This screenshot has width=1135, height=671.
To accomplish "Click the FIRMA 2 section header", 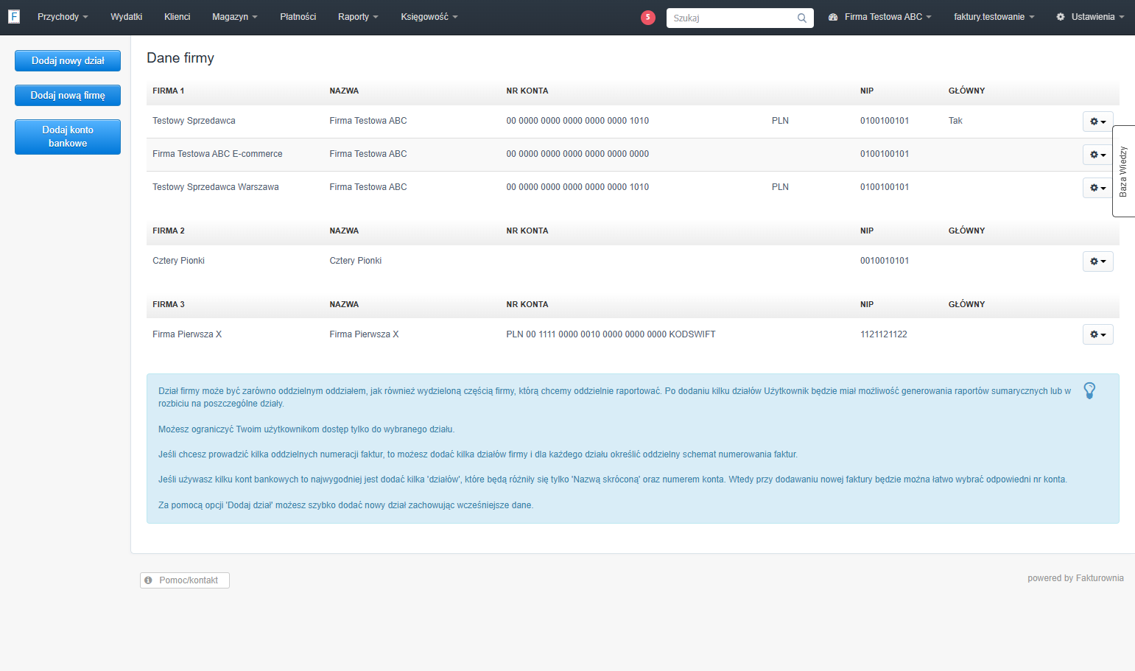I will coord(169,231).
